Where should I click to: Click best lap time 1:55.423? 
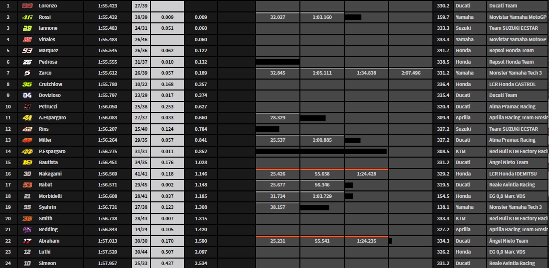[108, 6]
